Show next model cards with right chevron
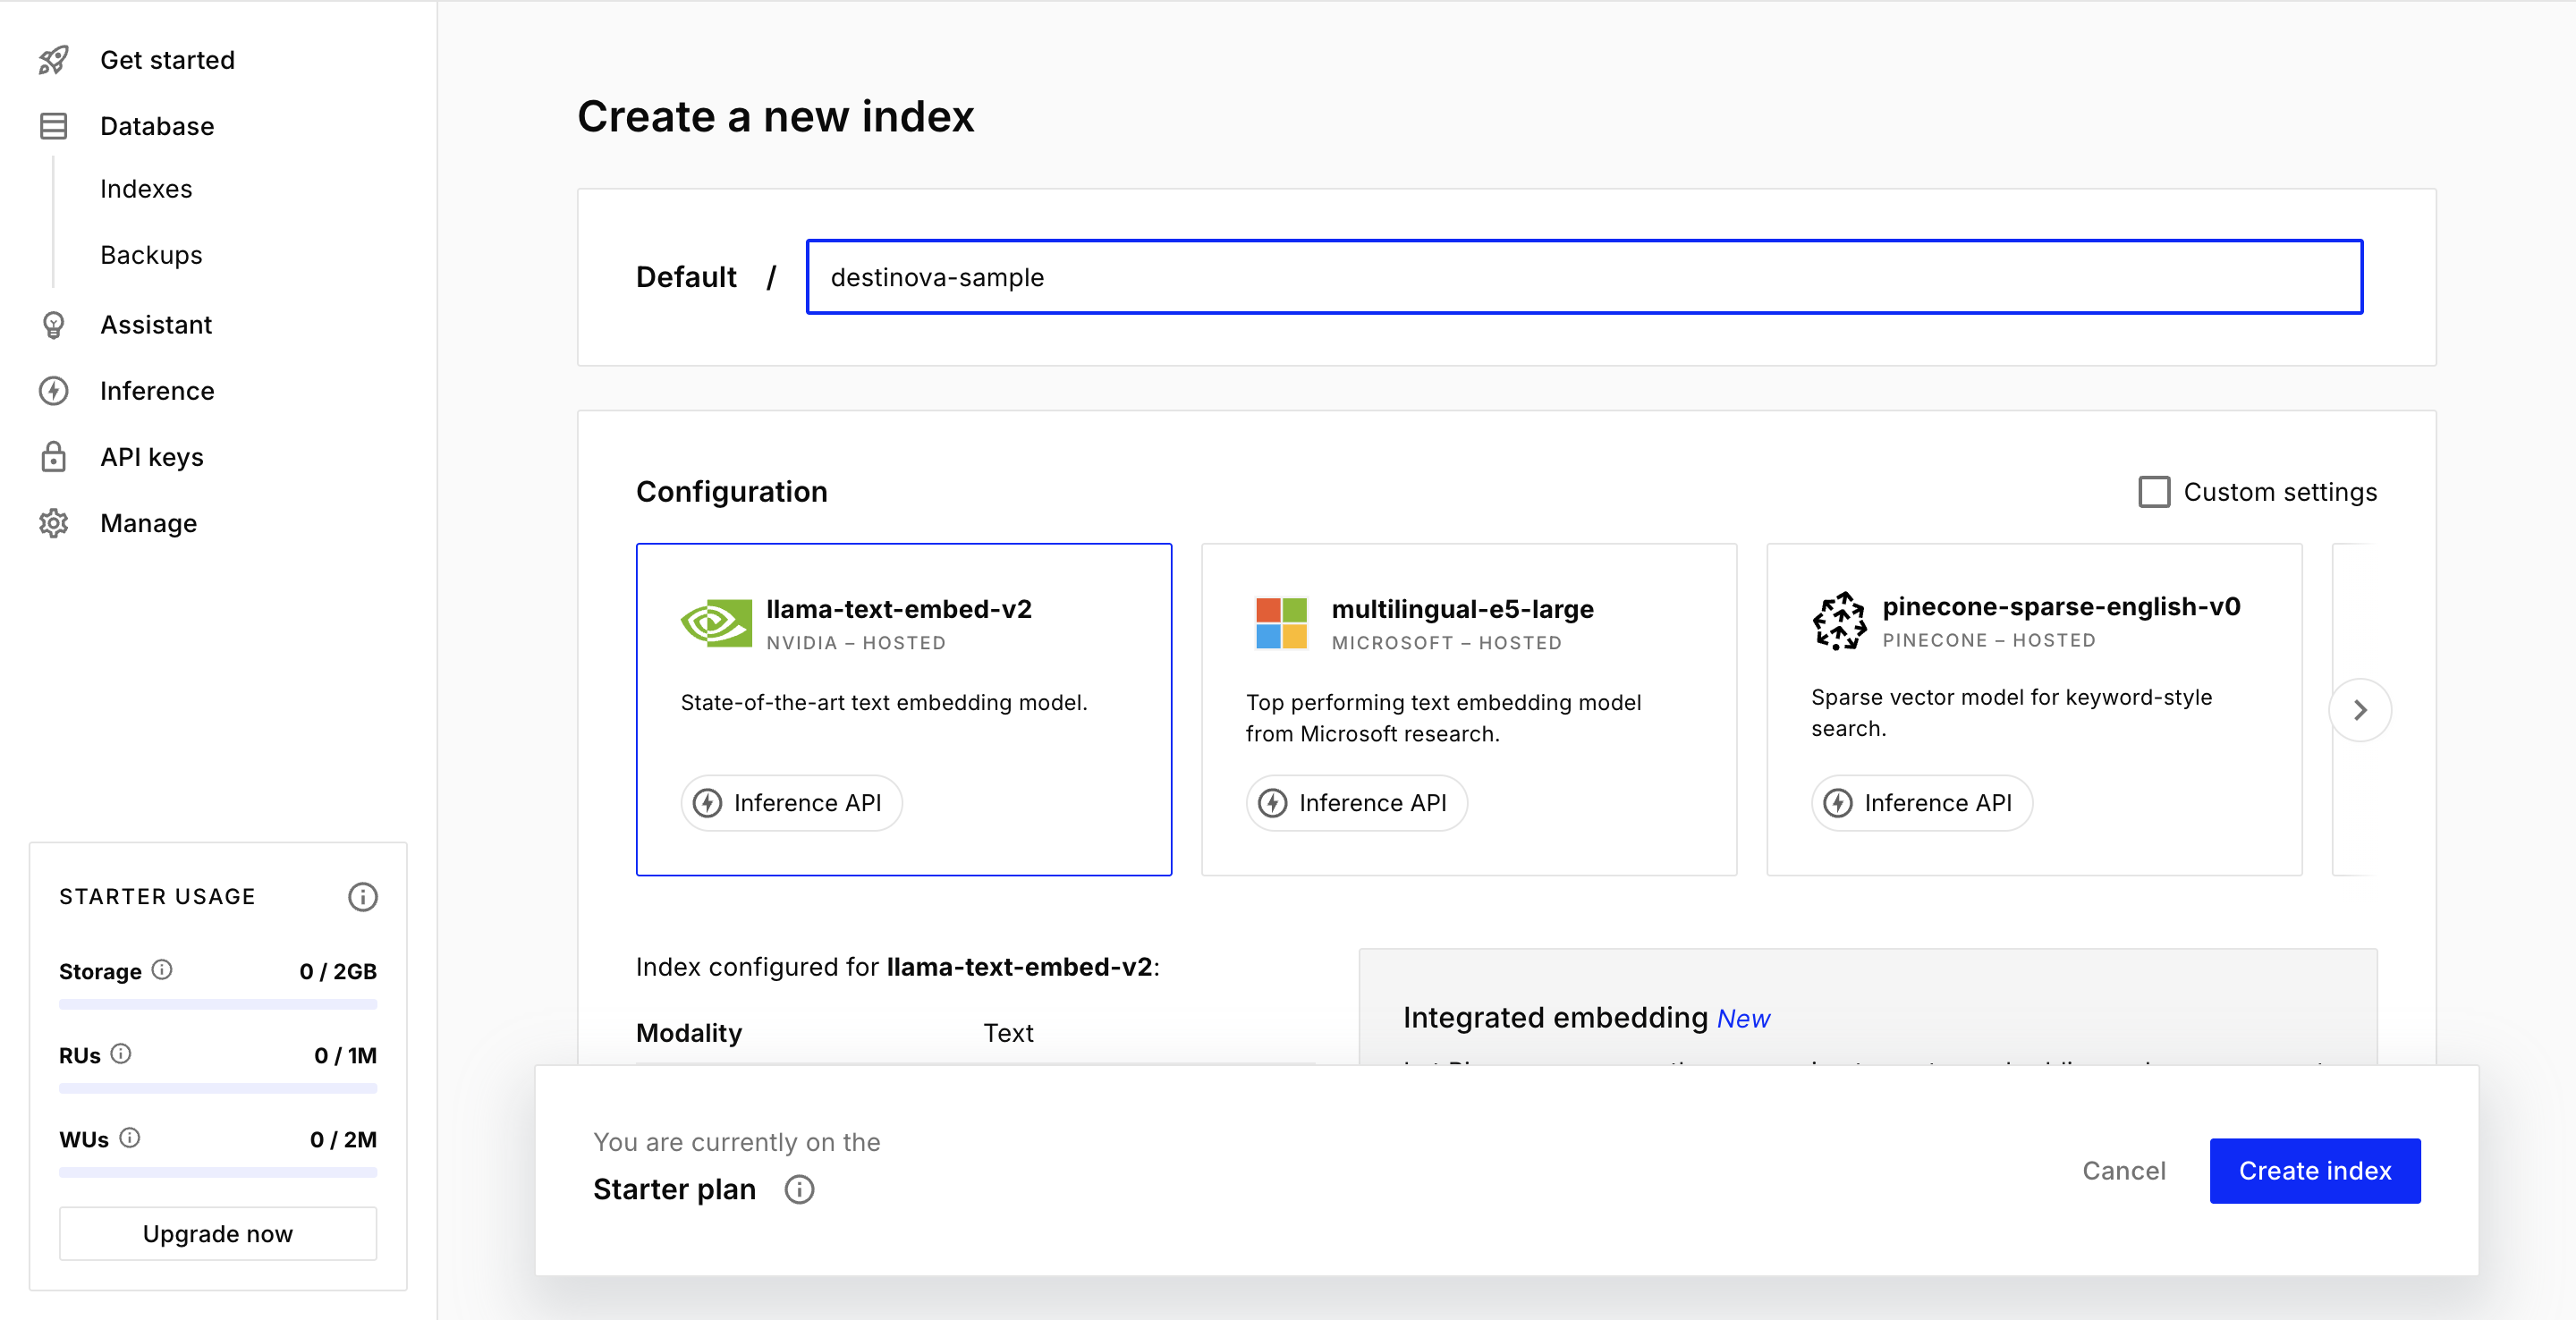The image size is (2576, 1320). (x=2360, y=710)
